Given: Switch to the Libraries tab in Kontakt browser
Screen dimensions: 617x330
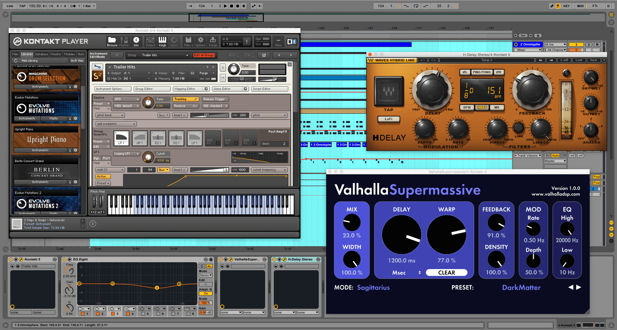Looking at the screenshot, I should pos(27,54).
